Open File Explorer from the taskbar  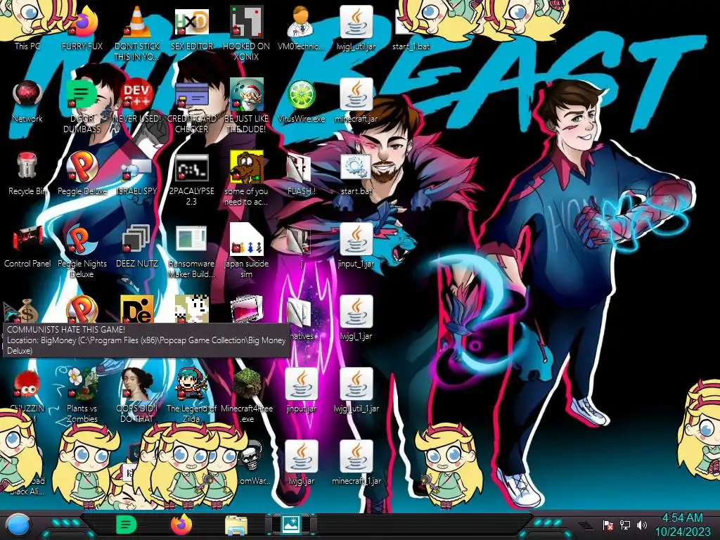236,525
